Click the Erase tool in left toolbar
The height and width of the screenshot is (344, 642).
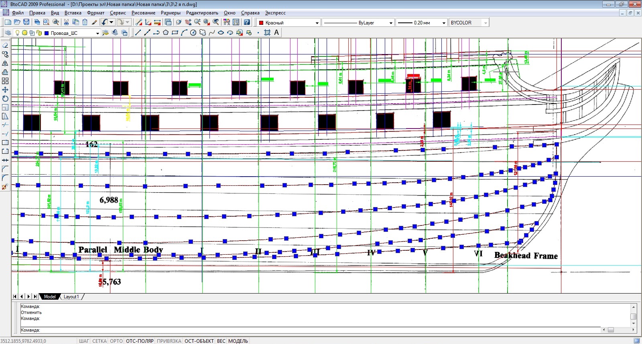coord(5,45)
